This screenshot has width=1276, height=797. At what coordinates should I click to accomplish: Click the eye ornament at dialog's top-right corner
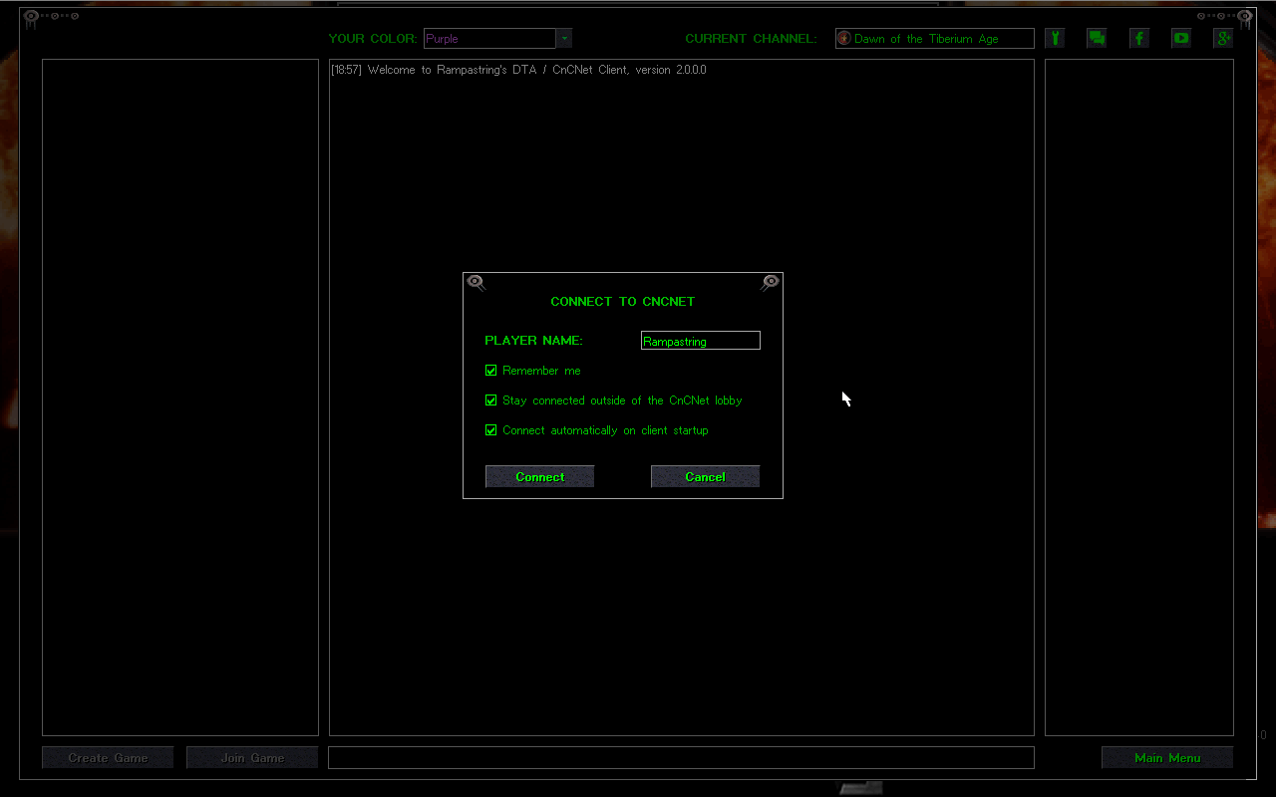point(770,283)
